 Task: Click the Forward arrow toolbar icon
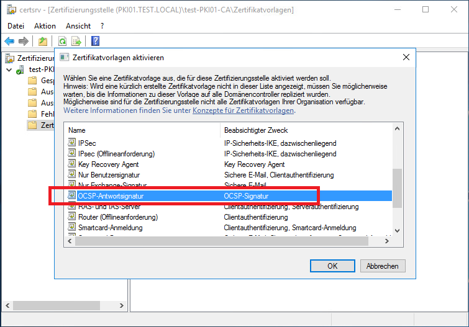pyautogui.click(x=23, y=41)
